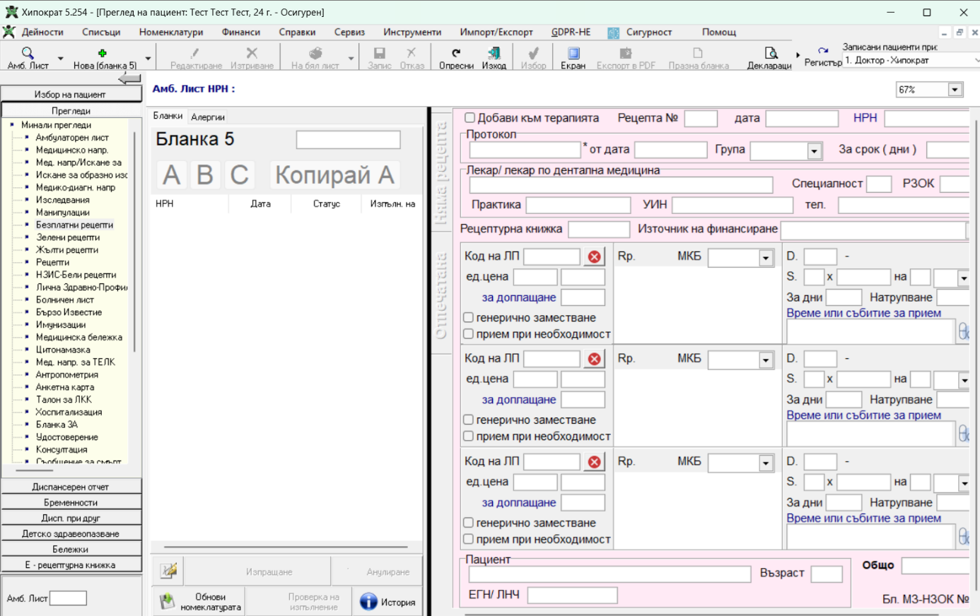The width and height of the screenshot is (980, 616).
Task: Open Декларации toolbar icon
Action: tap(771, 53)
